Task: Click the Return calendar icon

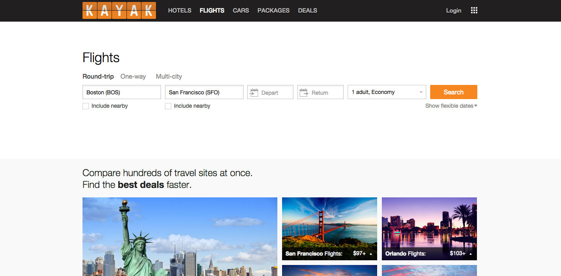Action: pos(304,92)
